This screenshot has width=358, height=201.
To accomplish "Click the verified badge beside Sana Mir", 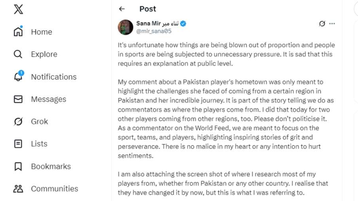I will coord(183,24).
